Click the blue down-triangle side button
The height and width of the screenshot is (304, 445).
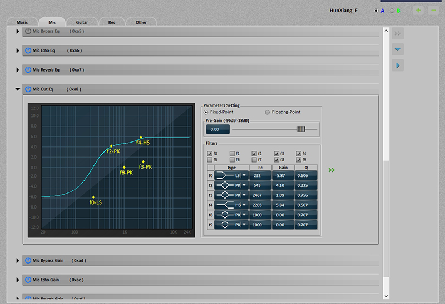click(397, 49)
